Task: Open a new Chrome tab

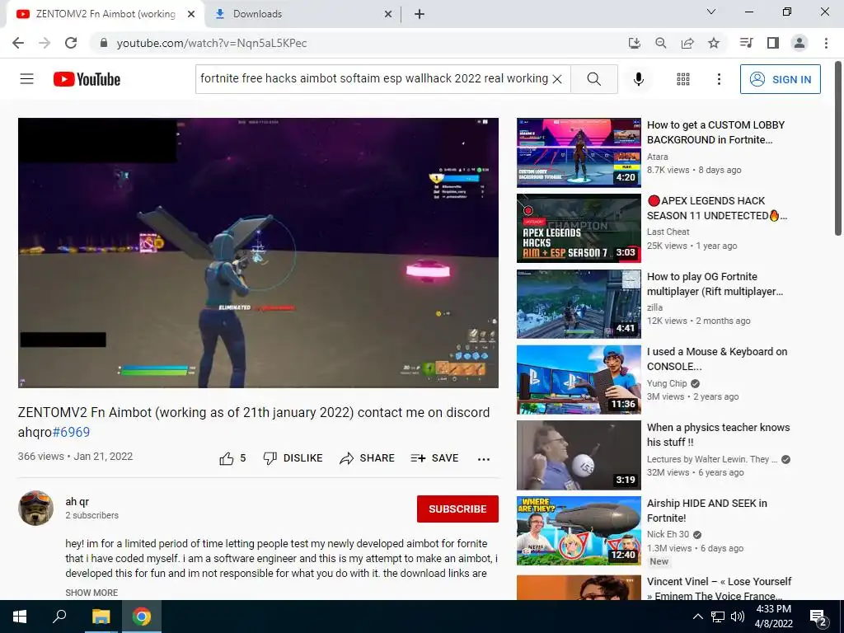Action: pos(420,14)
